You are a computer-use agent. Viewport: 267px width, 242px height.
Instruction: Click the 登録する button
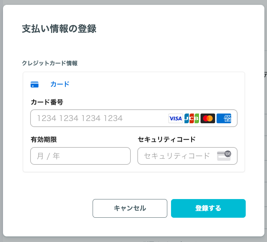tap(208, 208)
